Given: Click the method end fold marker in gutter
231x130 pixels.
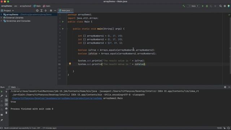Looking at the screenshot, I should (x=67, y=71).
